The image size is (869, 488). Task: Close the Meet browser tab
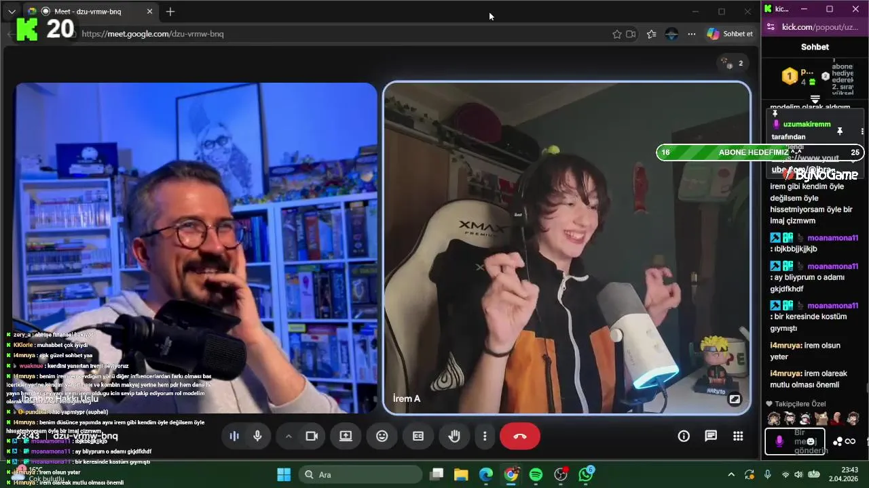click(x=150, y=12)
